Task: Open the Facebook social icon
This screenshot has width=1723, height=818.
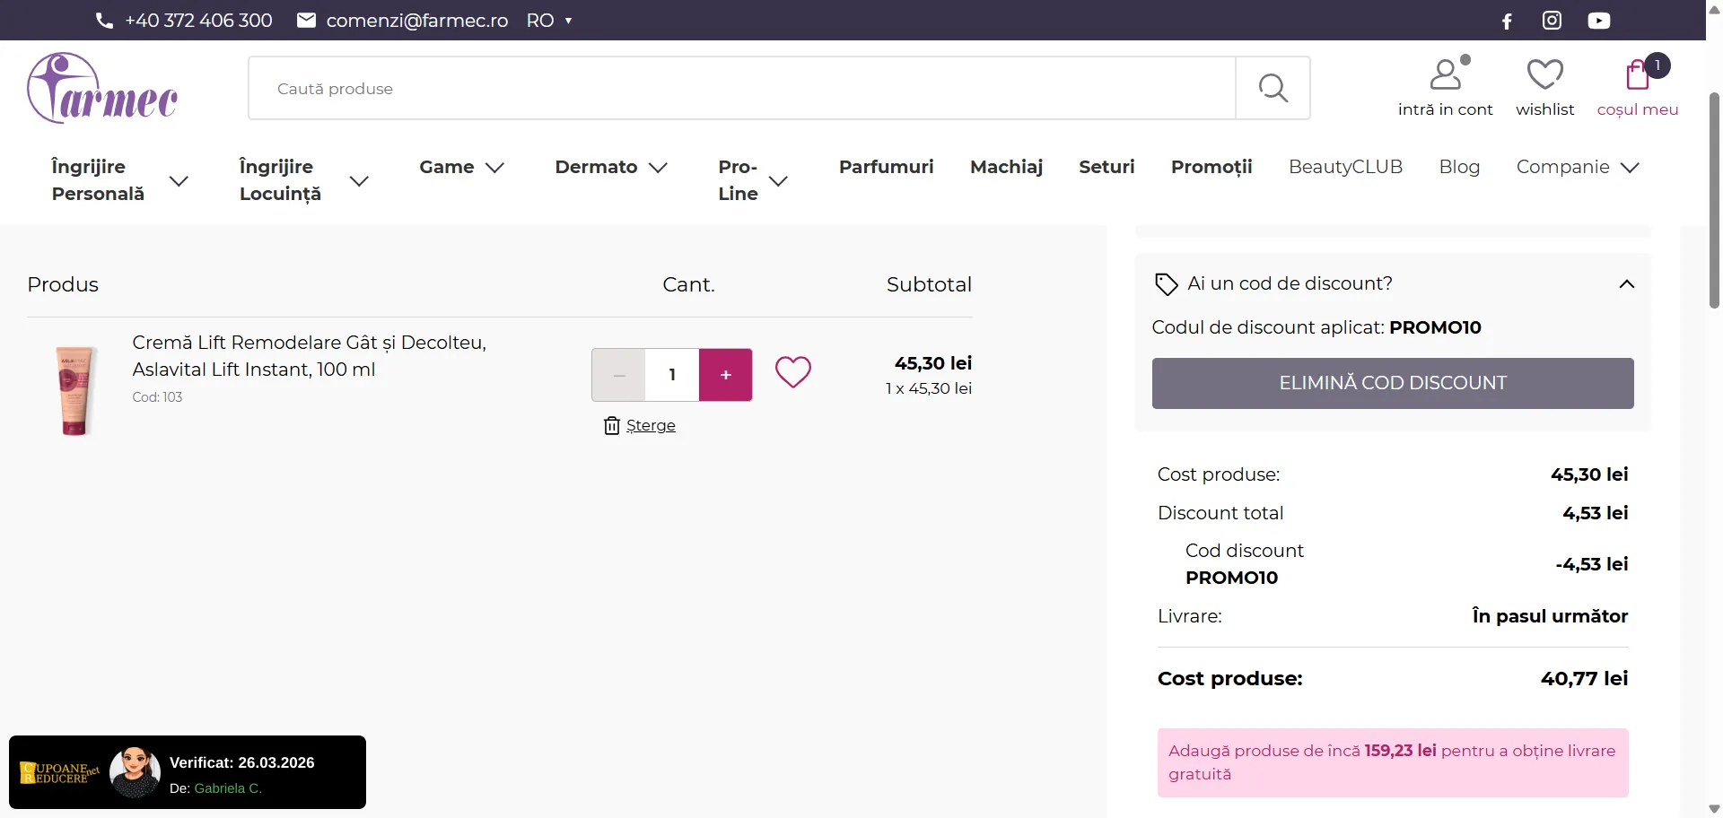Action: point(1507,21)
